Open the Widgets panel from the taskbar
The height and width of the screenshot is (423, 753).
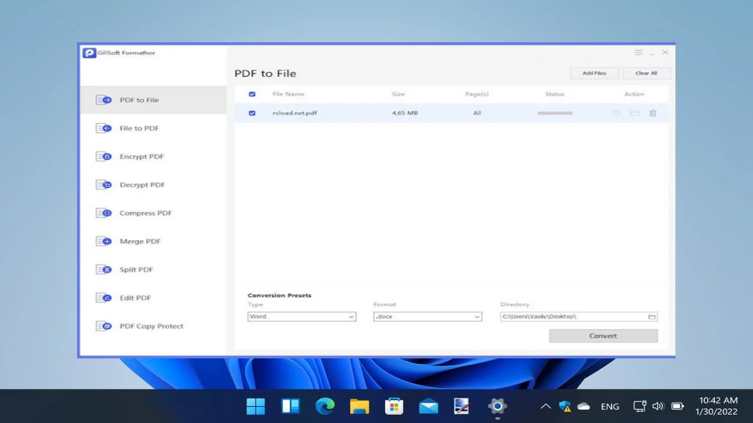click(291, 406)
